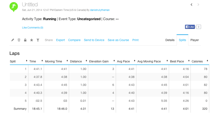Click the Laps heading

tap(15, 53)
